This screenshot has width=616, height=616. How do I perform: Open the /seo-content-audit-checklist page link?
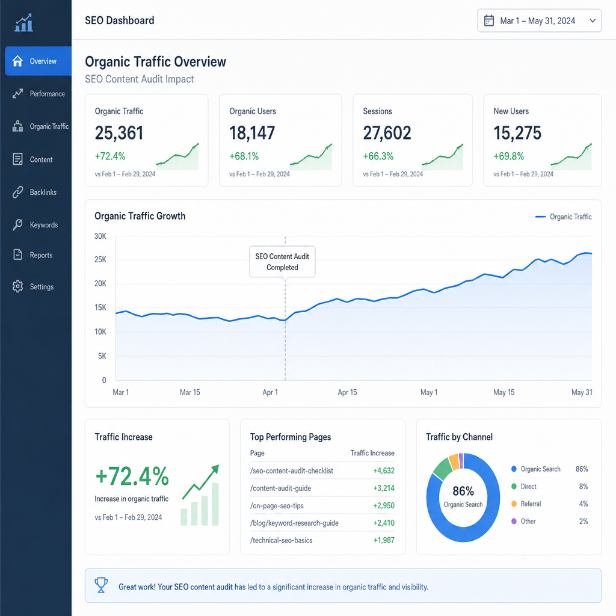(x=292, y=470)
